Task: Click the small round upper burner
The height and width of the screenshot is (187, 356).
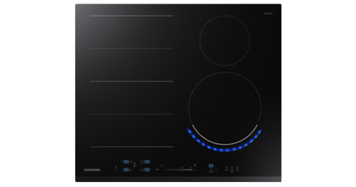Action: (225, 41)
